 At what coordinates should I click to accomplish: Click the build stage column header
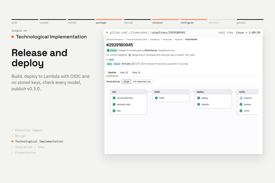click(171, 92)
